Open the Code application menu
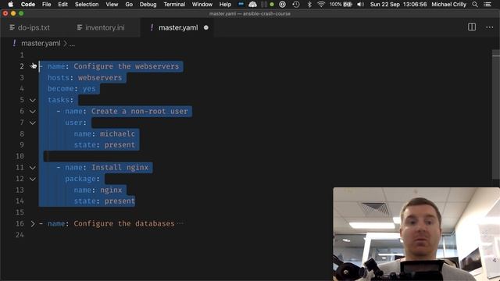Screen dimensions: 500x281 click(28, 4)
